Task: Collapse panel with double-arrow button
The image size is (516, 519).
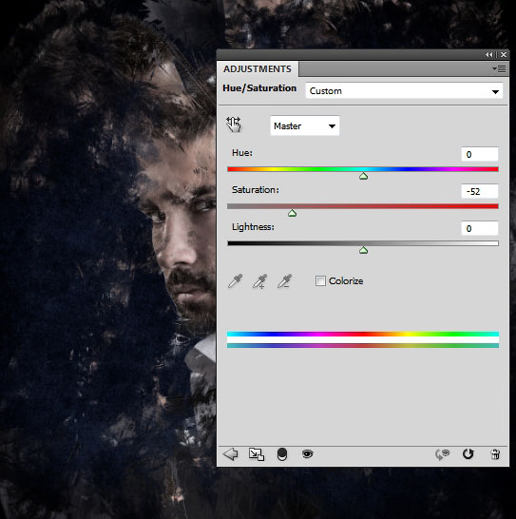Action: pos(488,54)
